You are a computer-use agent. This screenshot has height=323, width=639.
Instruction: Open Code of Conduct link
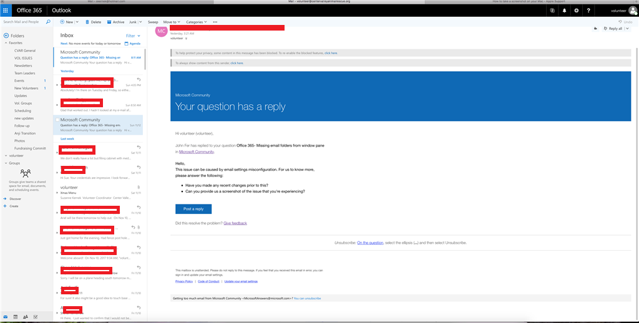208,281
